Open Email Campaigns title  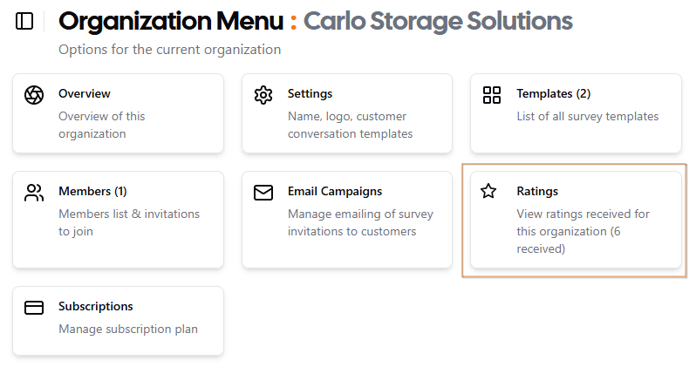335,191
